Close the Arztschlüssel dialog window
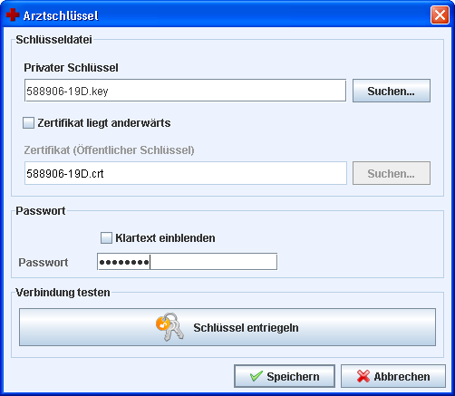The image size is (455, 396). point(440,14)
